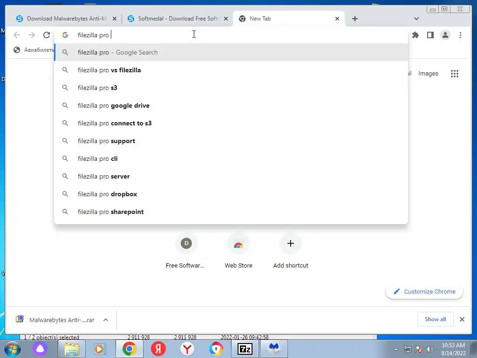Open the Extensions puzzle icon
Image resolution: width=477 pixels, height=358 pixels.
tap(415, 35)
